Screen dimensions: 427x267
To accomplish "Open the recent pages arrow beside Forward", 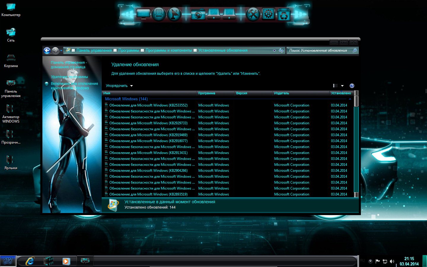I will [x=61, y=50].
